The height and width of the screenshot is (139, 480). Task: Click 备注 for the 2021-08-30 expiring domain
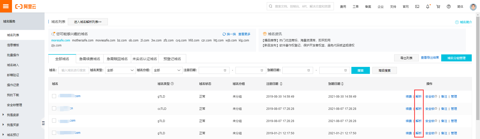444,96
